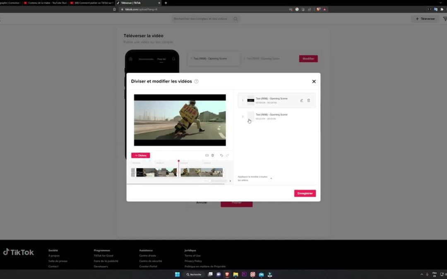Open the inbox icon right of Téléverser
The image size is (447, 279).
coord(445,19)
